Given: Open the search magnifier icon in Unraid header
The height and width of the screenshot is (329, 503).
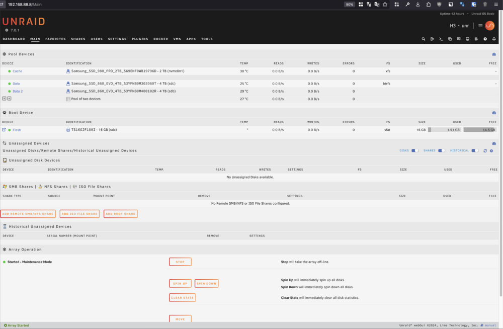Looking at the screenshot, I should tap(424, 39).
